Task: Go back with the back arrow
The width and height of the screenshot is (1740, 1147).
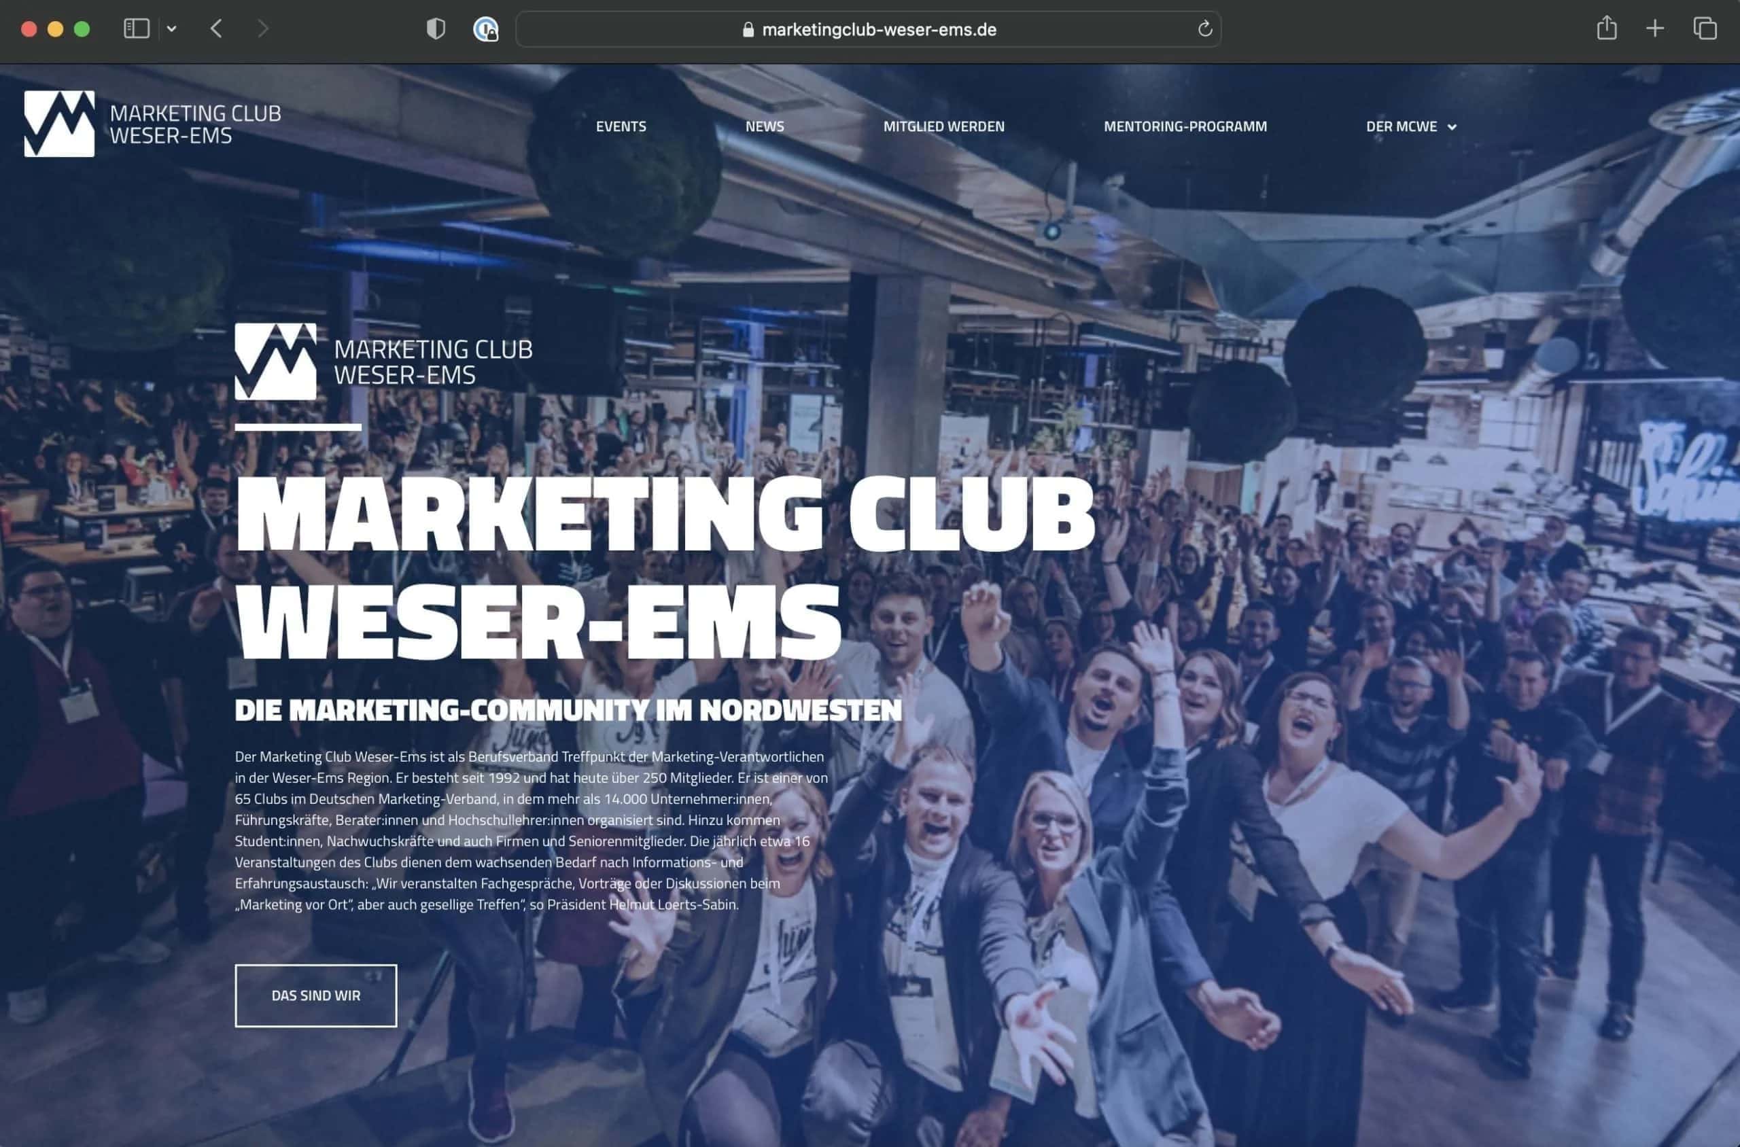Action: pos(216,29)
